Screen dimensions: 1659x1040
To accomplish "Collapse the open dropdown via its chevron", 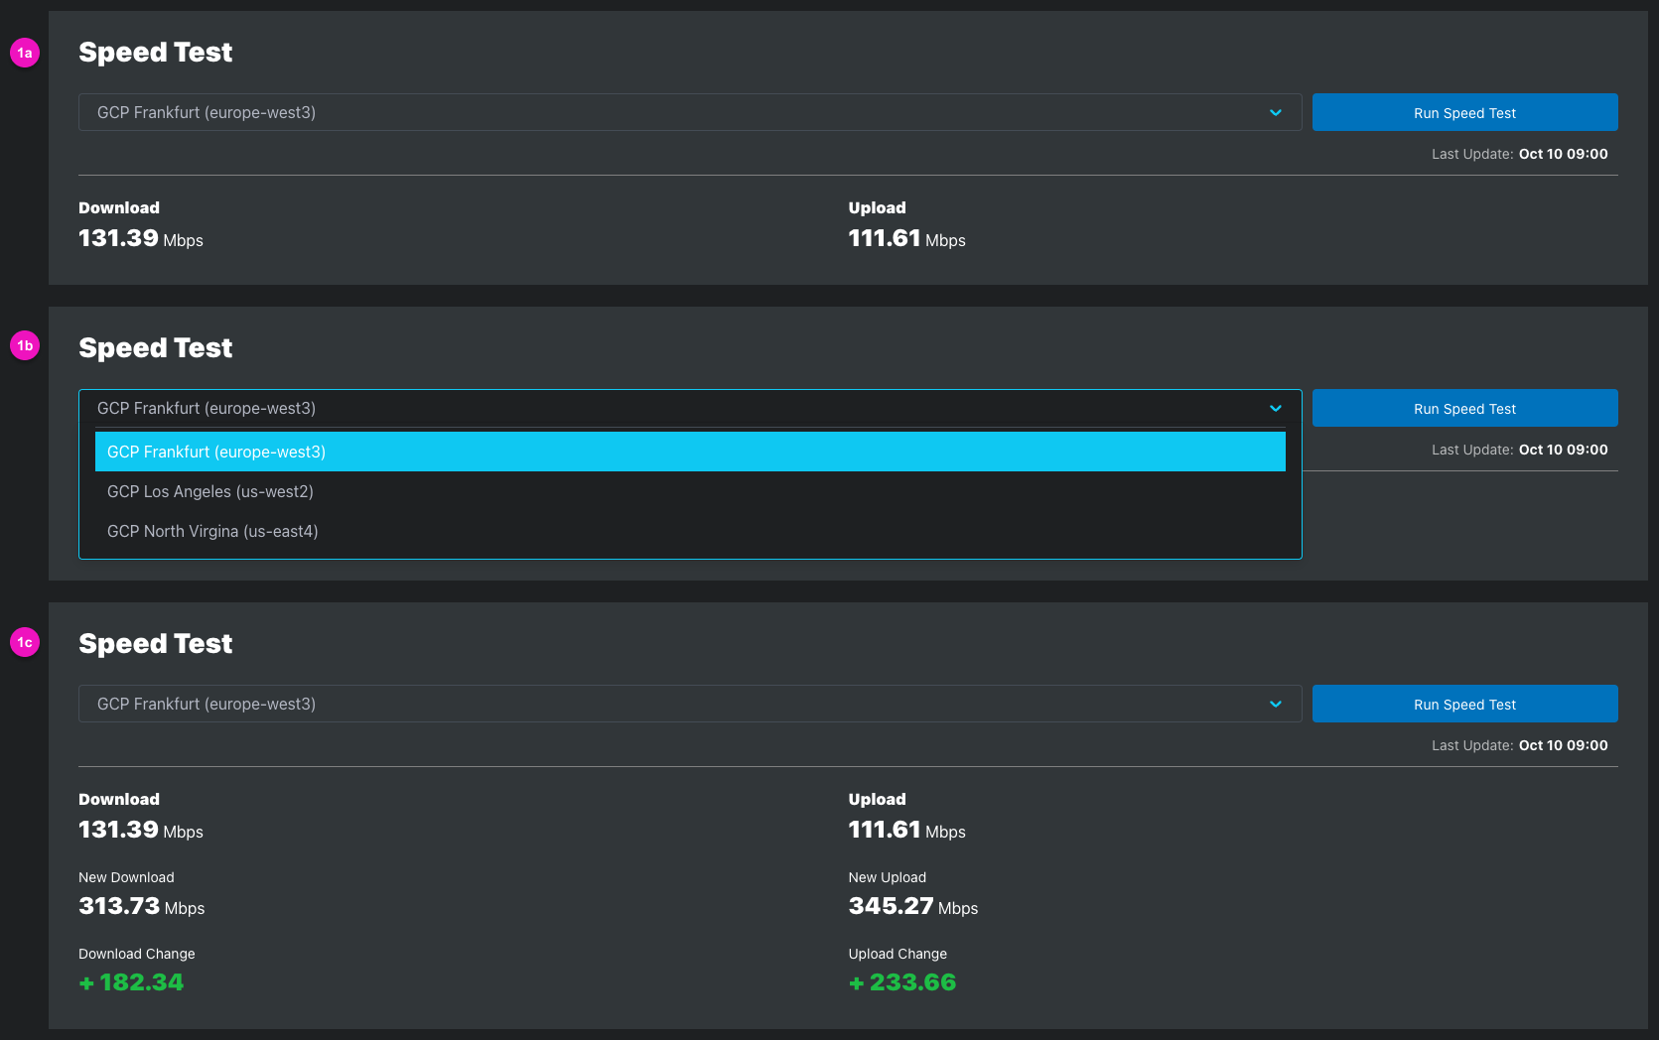I will click(1275, 408).
